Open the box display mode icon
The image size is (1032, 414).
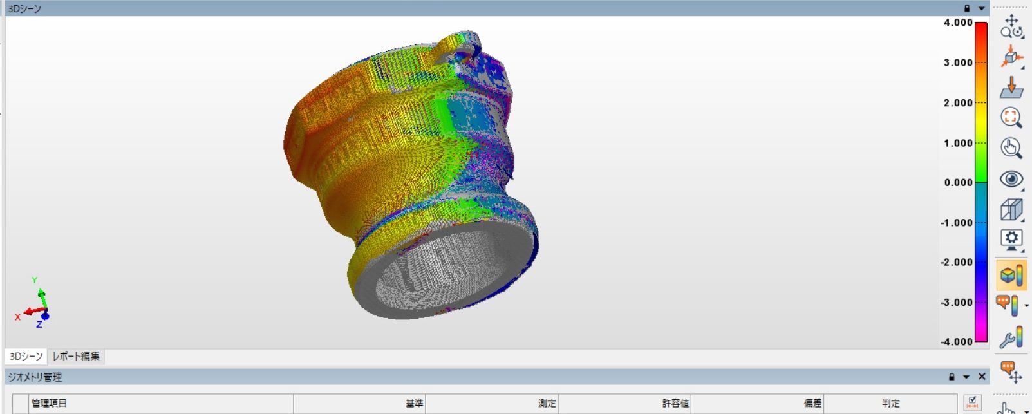pyautogui.click(x=1011, y=209)
